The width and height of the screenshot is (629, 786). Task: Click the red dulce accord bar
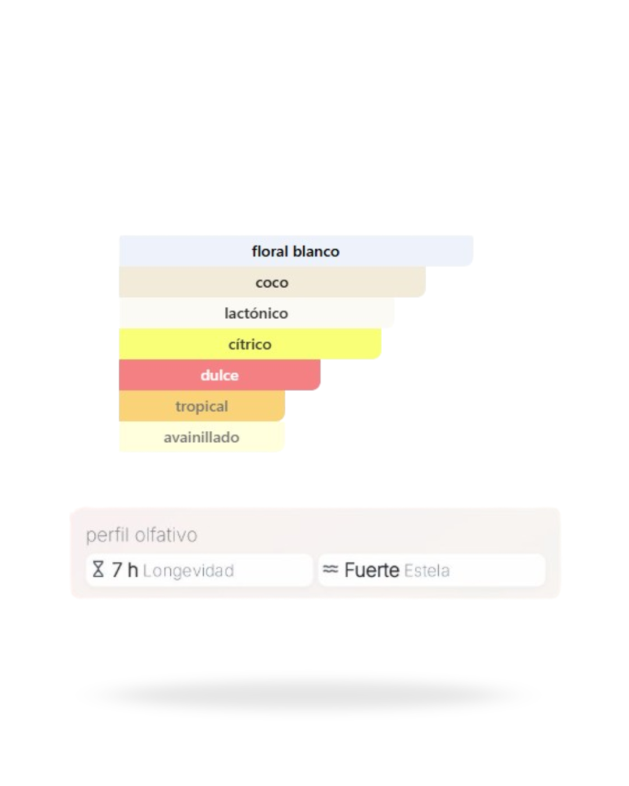click(x=220, y=375)
